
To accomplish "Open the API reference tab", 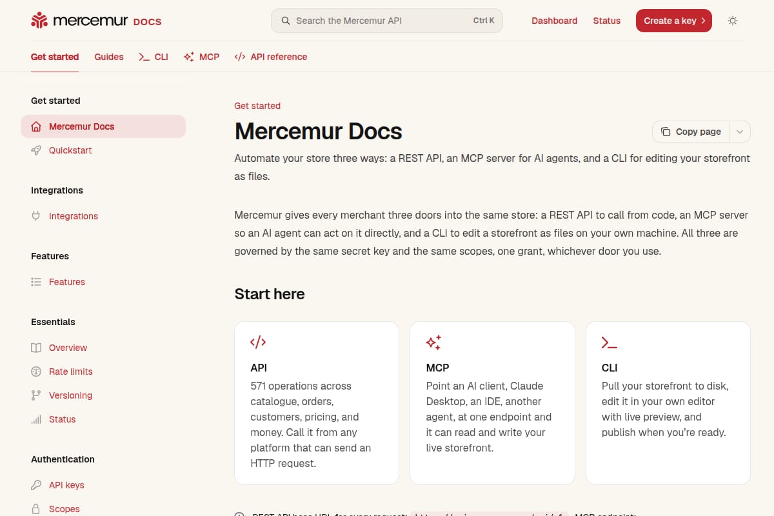I will pyautogui.click(x=271, y=57).
